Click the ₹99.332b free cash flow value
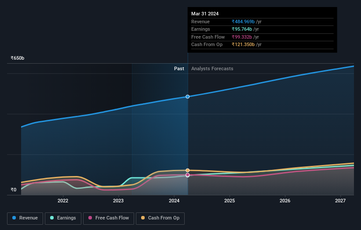This screenshot has width=361, height=230. (x=242, y=37)
